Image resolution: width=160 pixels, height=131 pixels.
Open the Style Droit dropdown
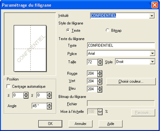(153, 62)
